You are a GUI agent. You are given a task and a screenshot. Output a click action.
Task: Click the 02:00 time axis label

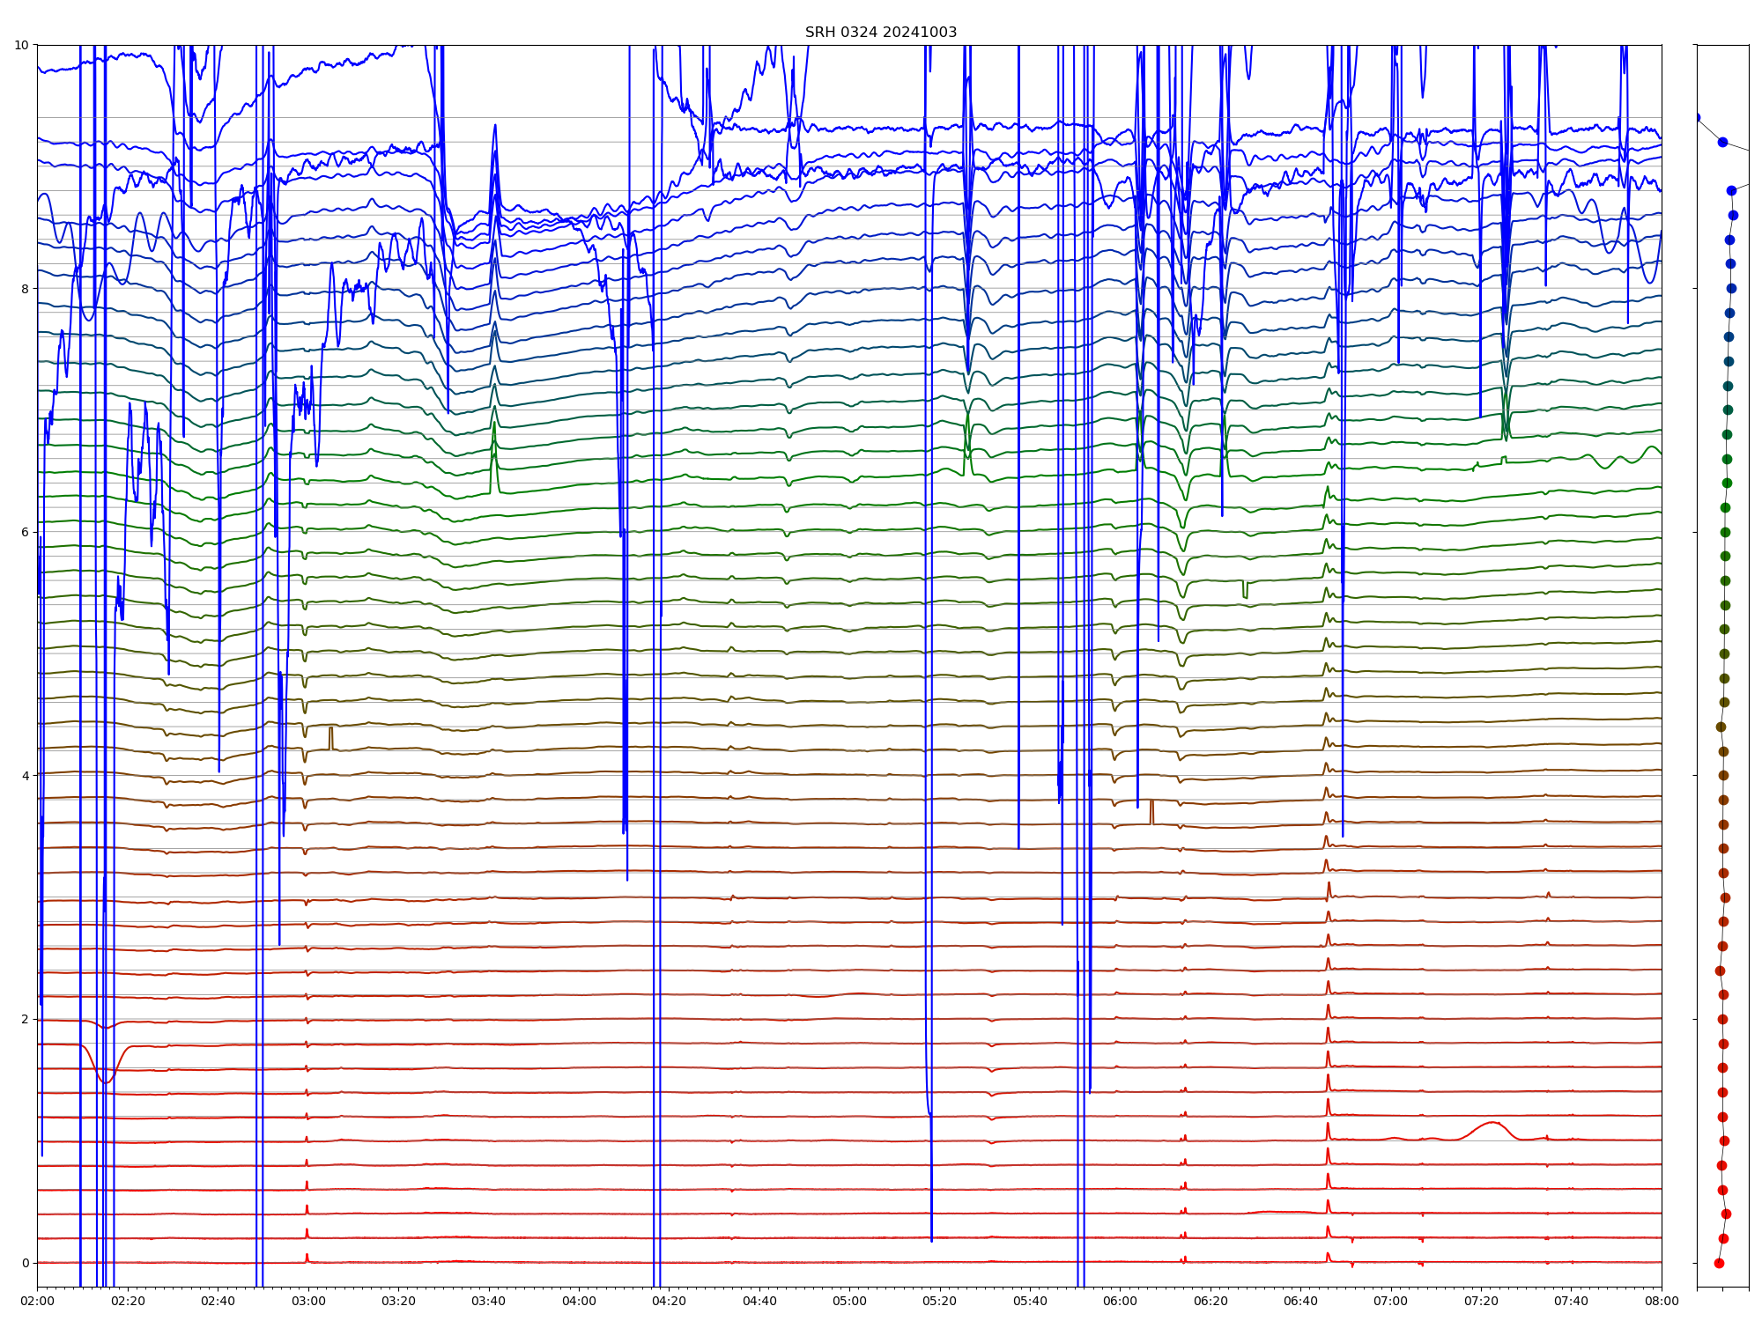pyautogui.click(x=37, y=1301)
